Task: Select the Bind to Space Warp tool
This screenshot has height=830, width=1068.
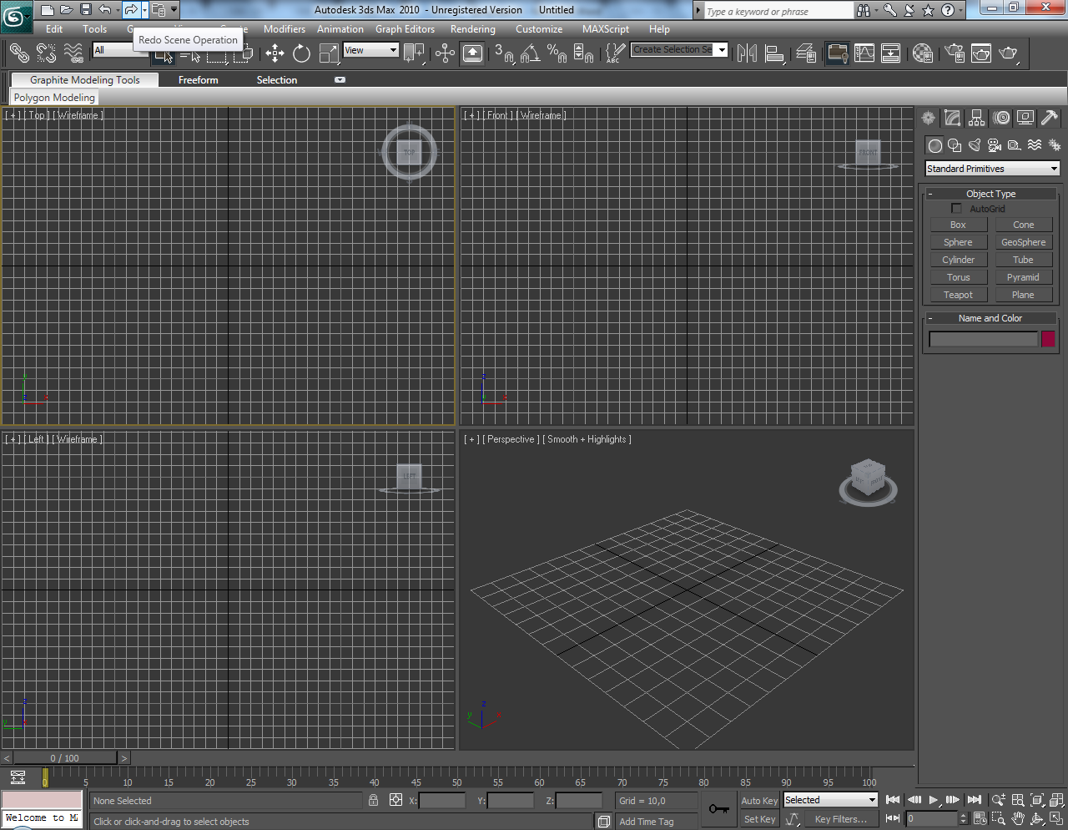Action: [73, 53]
